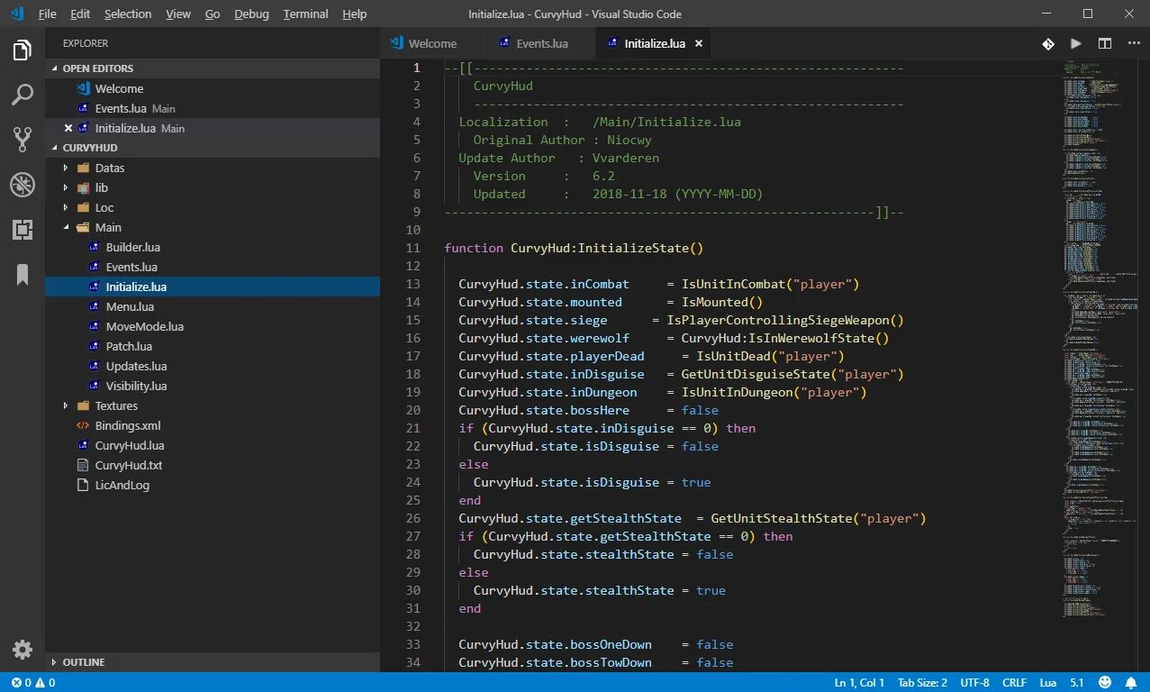1150x692 pixels.
Task: Collapse the Main folder
Action: pos(66,227)
